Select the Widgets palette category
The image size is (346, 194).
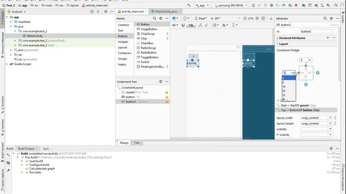click(123, 42)
